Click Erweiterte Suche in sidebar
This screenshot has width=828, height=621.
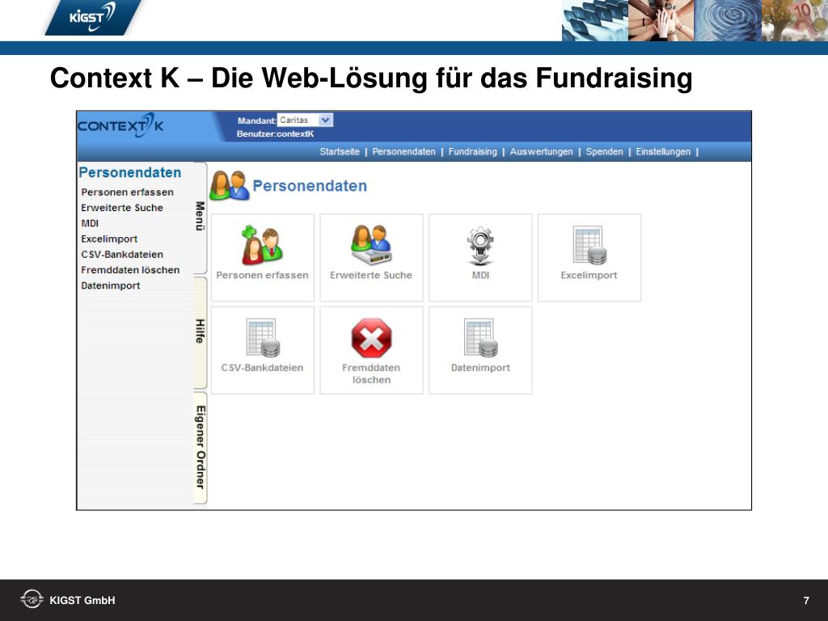pos(122,208)
